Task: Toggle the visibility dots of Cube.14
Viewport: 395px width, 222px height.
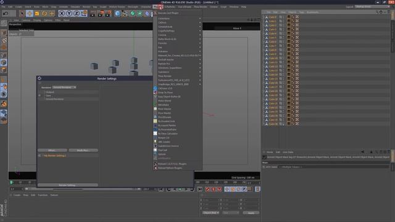Action: (283, 75)
